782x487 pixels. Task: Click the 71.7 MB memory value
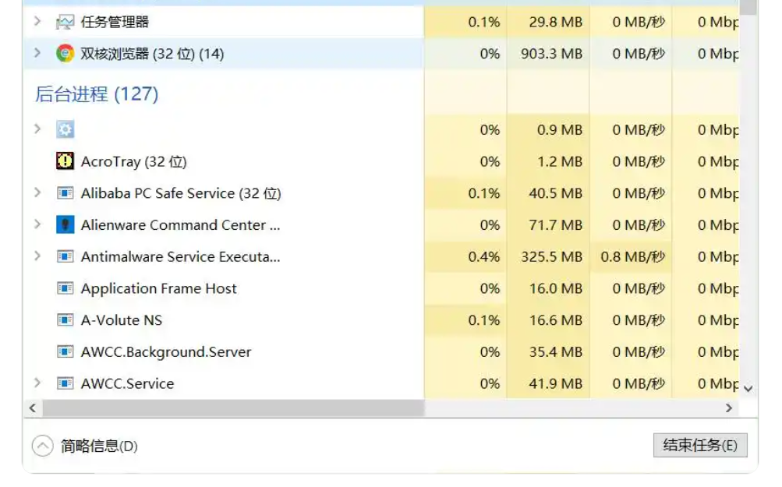556,225
